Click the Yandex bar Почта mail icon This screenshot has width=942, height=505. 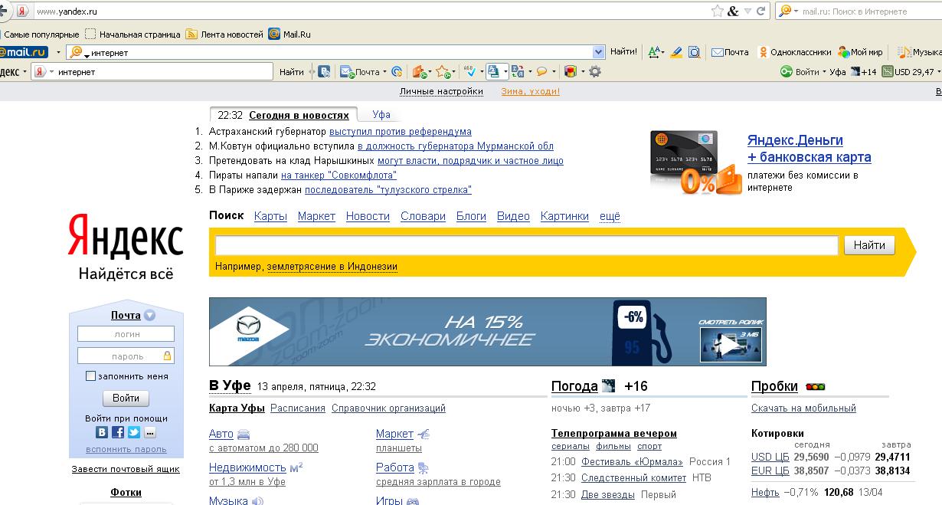(348, 72)
